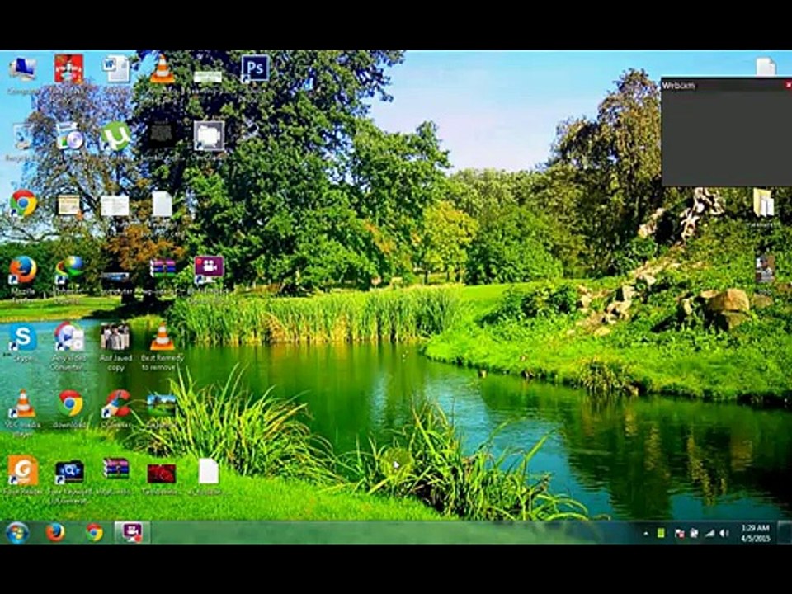Select the dark image file beside uTorrent
This screenshot has width=792, height=594.
162,135
